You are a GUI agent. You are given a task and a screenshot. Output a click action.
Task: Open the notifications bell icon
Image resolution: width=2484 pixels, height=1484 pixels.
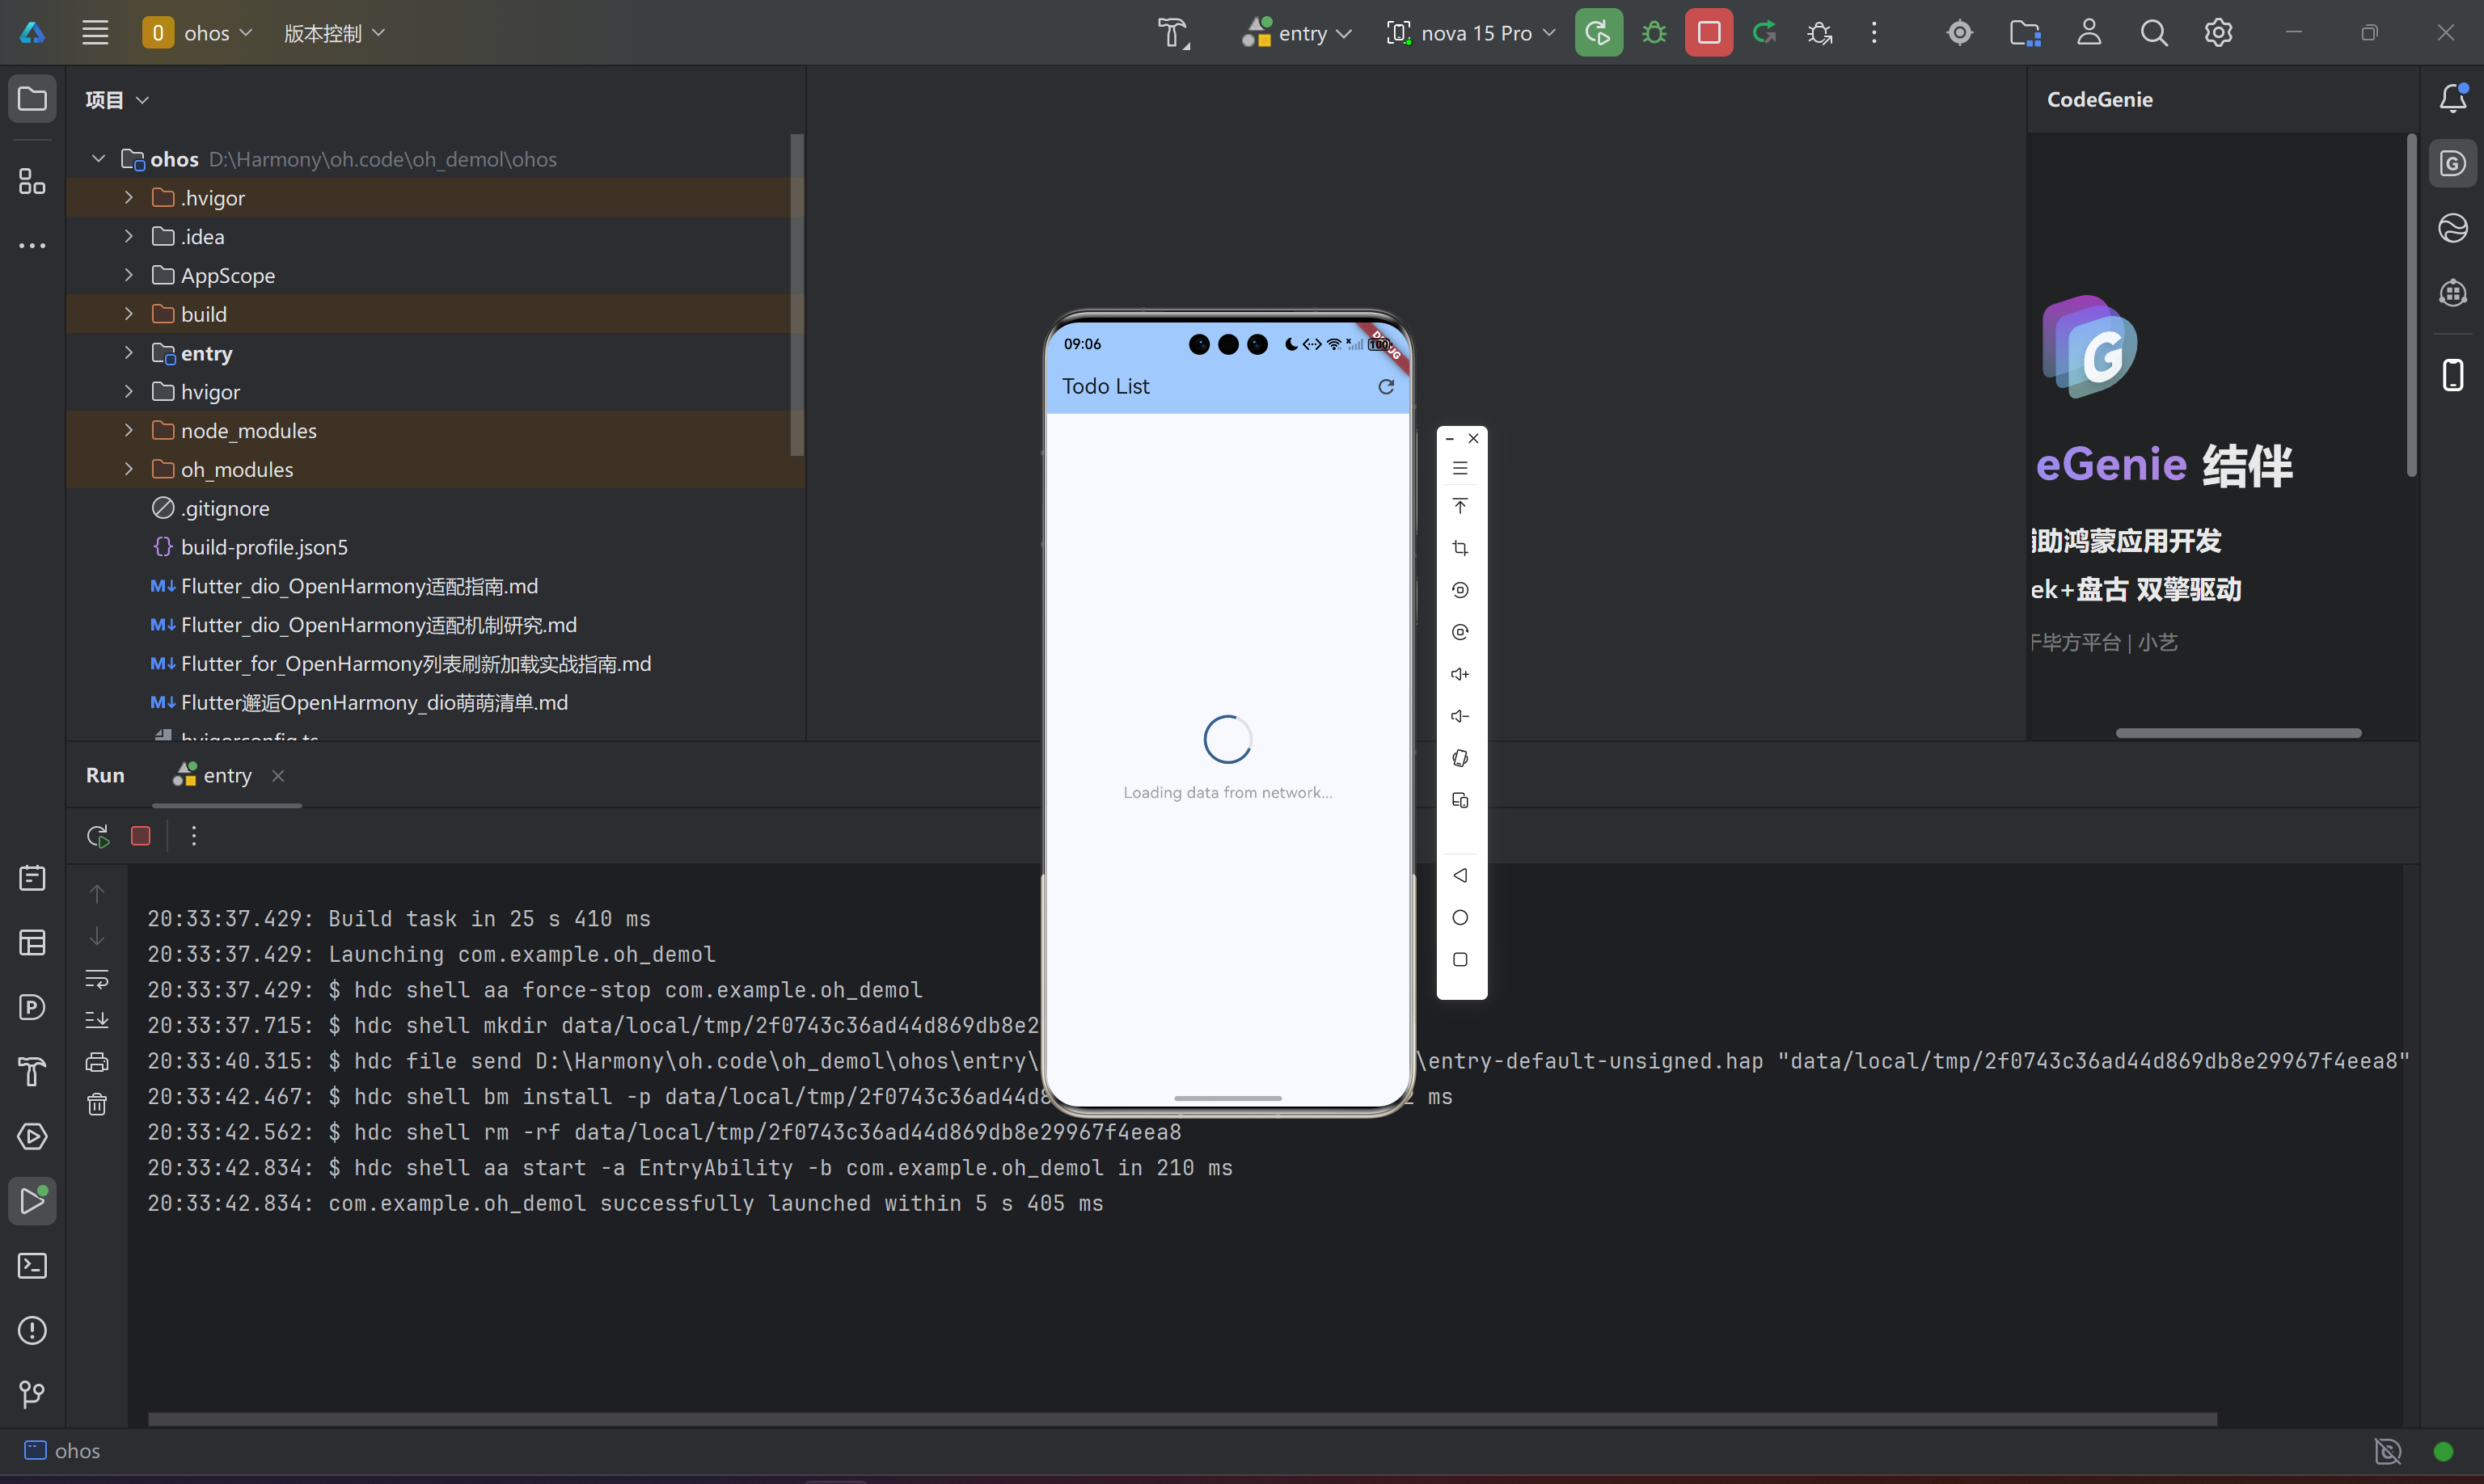coord(2452,98)
